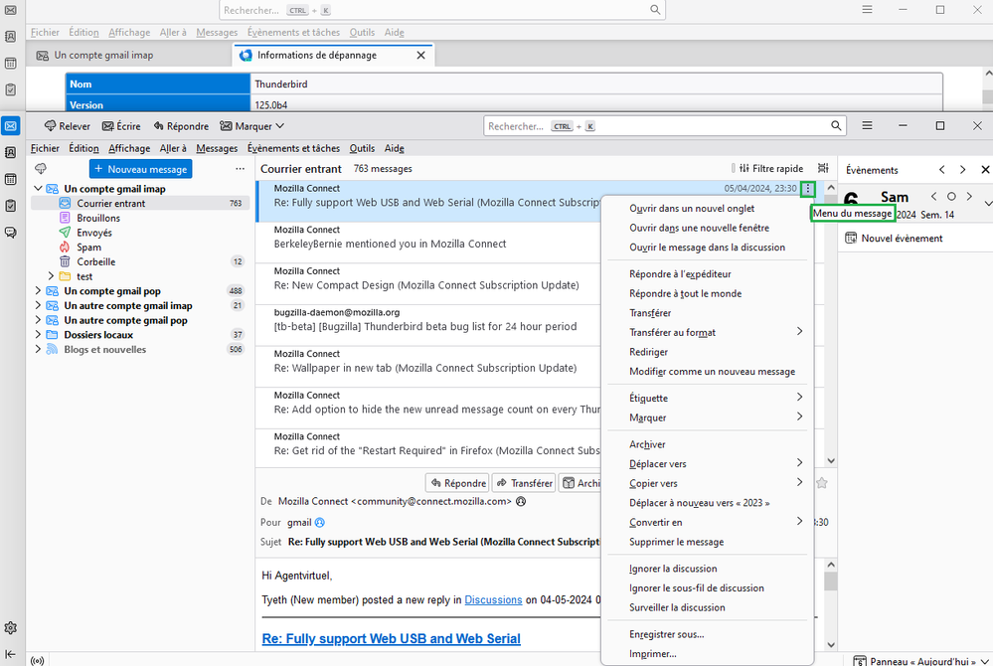Choose Archiver from the message context menu
Image resolution: width=993 pixels, height=666 pixels.
click(647, 444)
